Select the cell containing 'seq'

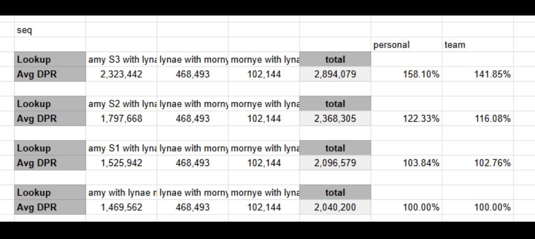50,30
